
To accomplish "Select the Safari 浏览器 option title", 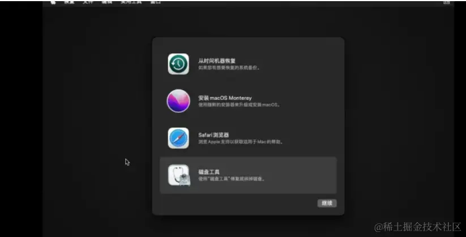I will coord(213,135).
